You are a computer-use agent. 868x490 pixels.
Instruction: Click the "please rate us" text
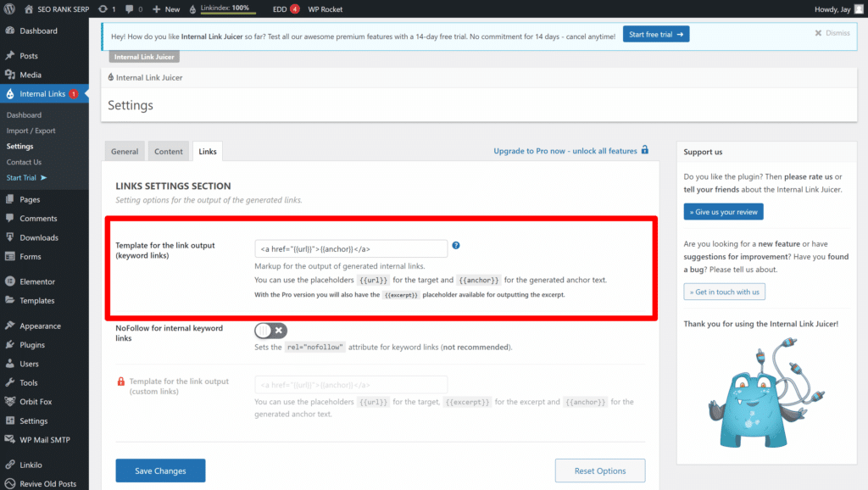click(808, 176)
